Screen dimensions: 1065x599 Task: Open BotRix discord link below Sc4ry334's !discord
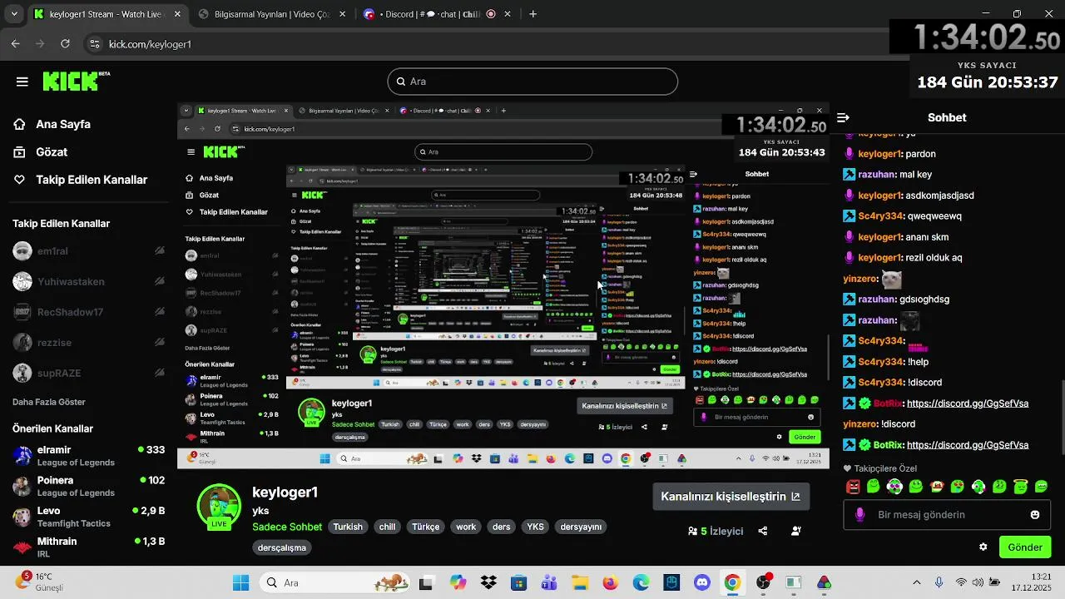(968, 403)
